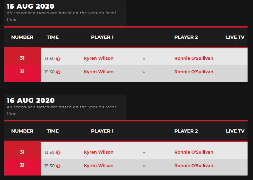Screen dimensions: 253x180
Task: Click the 15 AUG 2020 date heading
Action: click(x=30, y=6)
